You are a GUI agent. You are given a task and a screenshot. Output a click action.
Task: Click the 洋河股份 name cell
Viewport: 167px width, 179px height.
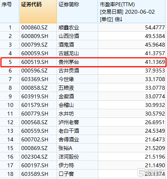pyautogui.click(x=77, y=157)
